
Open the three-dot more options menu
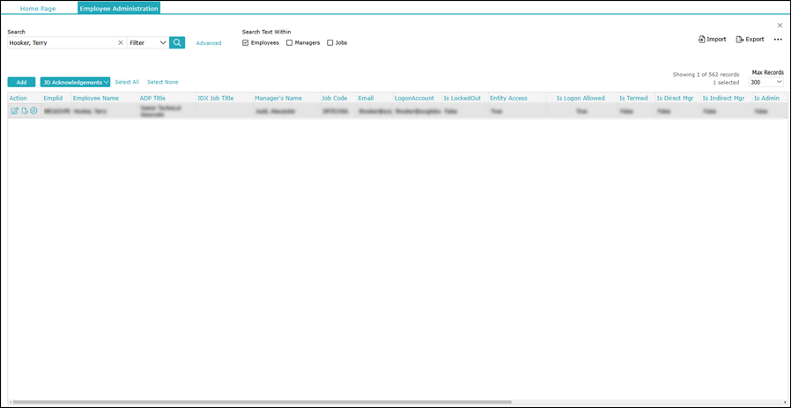tap(778, 40)
